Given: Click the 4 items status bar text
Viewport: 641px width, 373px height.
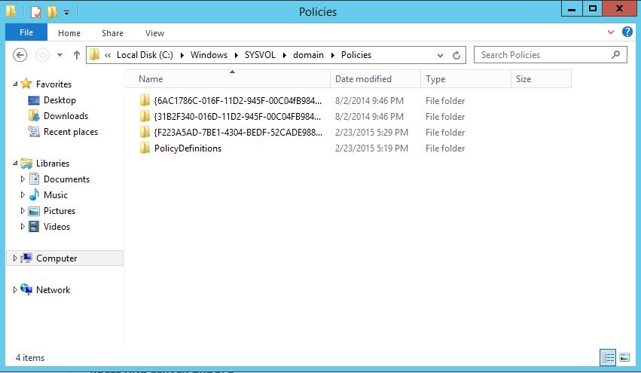Looking at the screenshot, I should pos(30,358).
